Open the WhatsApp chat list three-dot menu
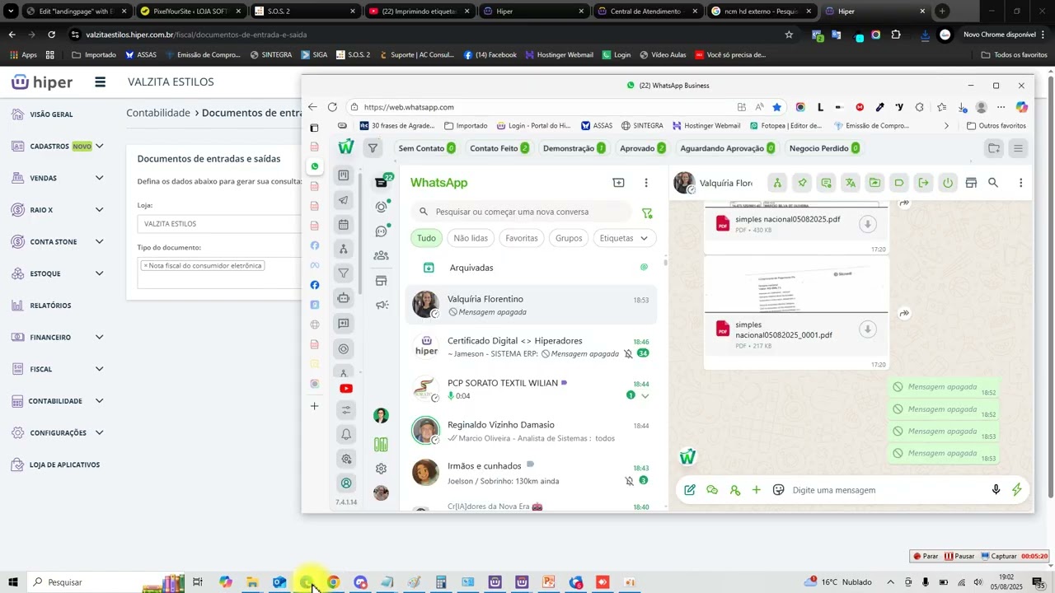 point(646,183)
